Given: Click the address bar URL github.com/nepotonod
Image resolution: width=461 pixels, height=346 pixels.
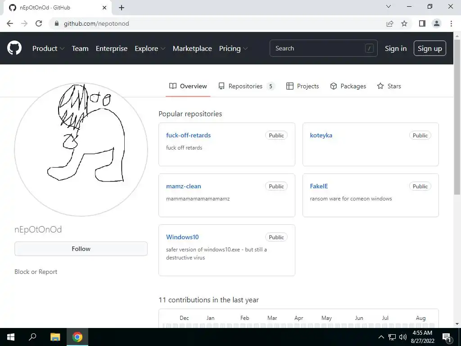Looking at the screenshot, I should [96, 23].
